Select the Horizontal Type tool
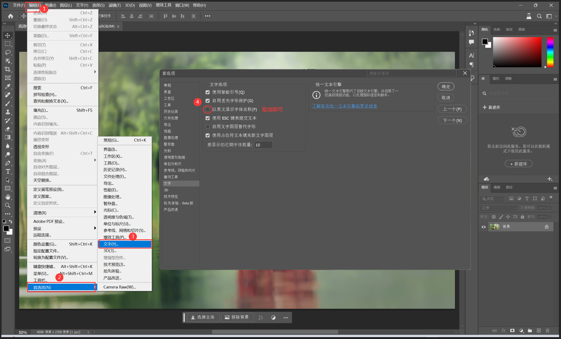The height and width of the screenshot is (339, 561). point(8,172)
